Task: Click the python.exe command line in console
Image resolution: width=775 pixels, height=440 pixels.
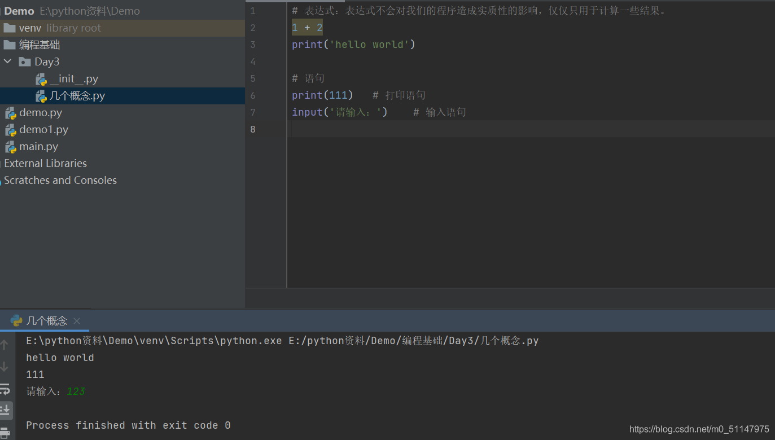Action: [x=282, y=341]
